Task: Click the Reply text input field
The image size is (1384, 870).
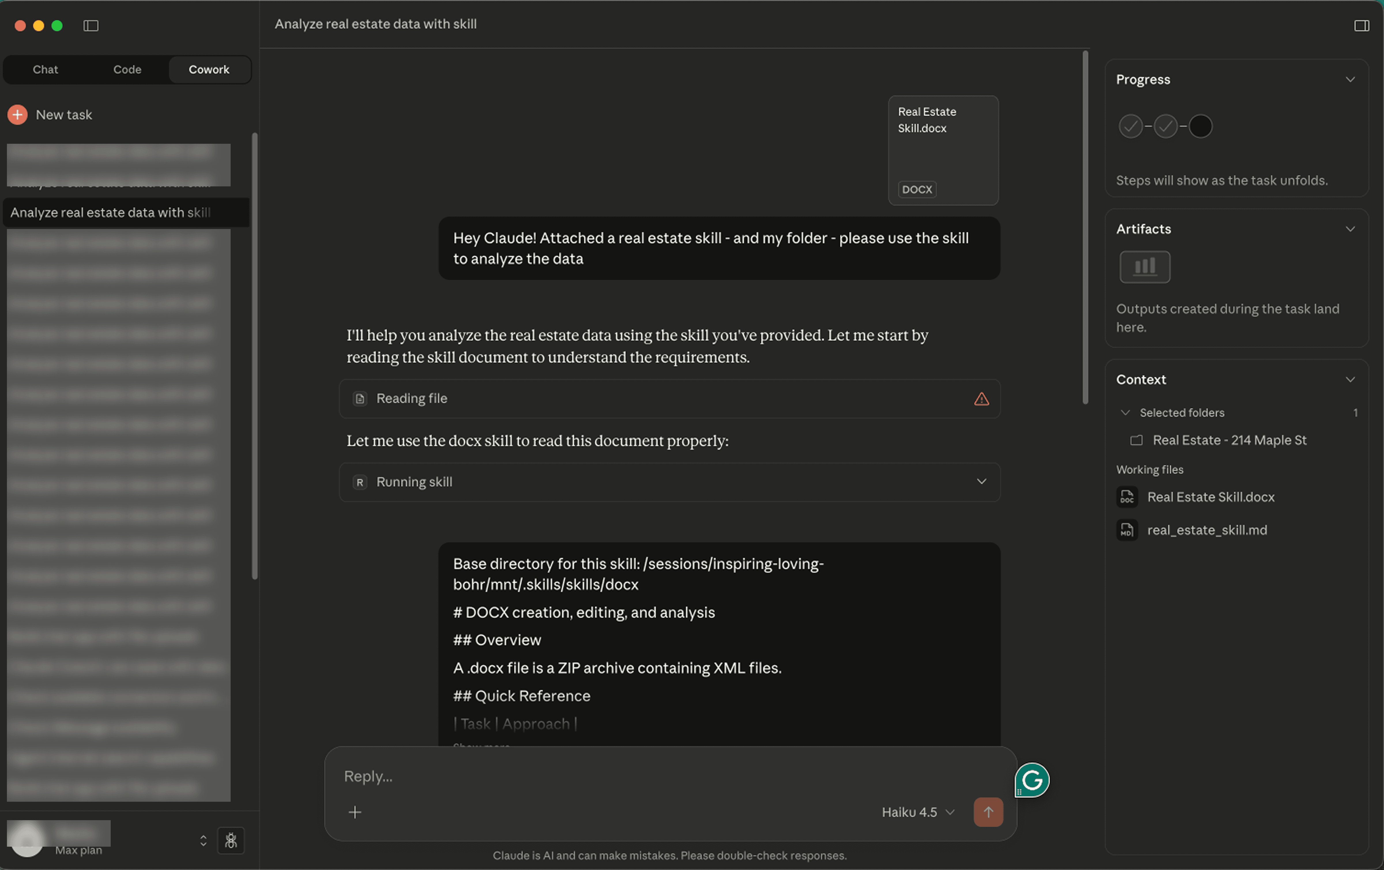Action: [632, 776]
